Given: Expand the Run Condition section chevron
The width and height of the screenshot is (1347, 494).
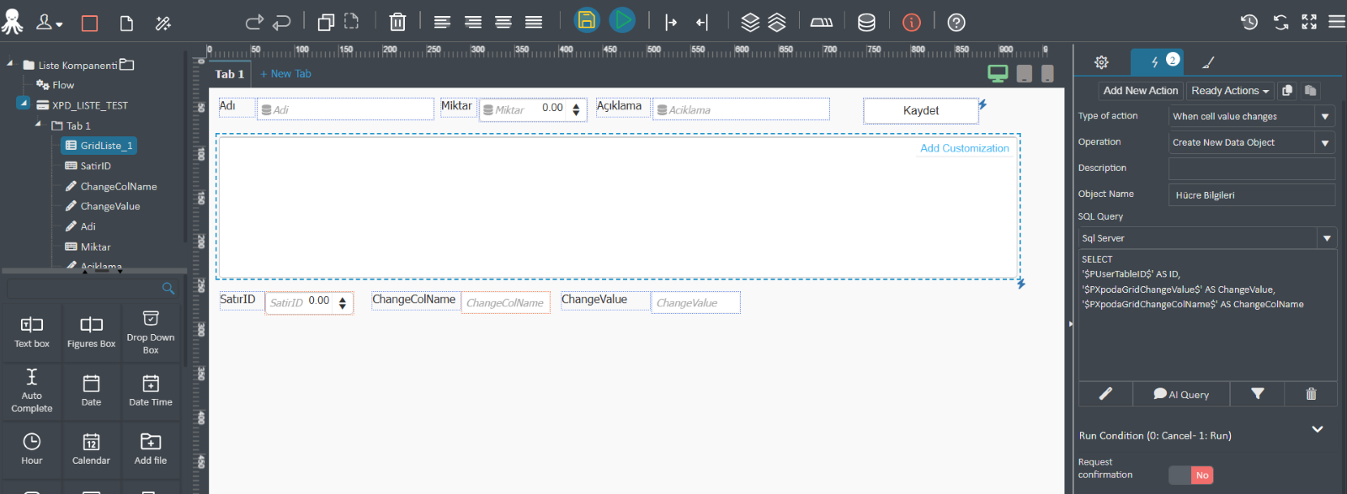Looking at the screenshot, I should [1318, 429].
